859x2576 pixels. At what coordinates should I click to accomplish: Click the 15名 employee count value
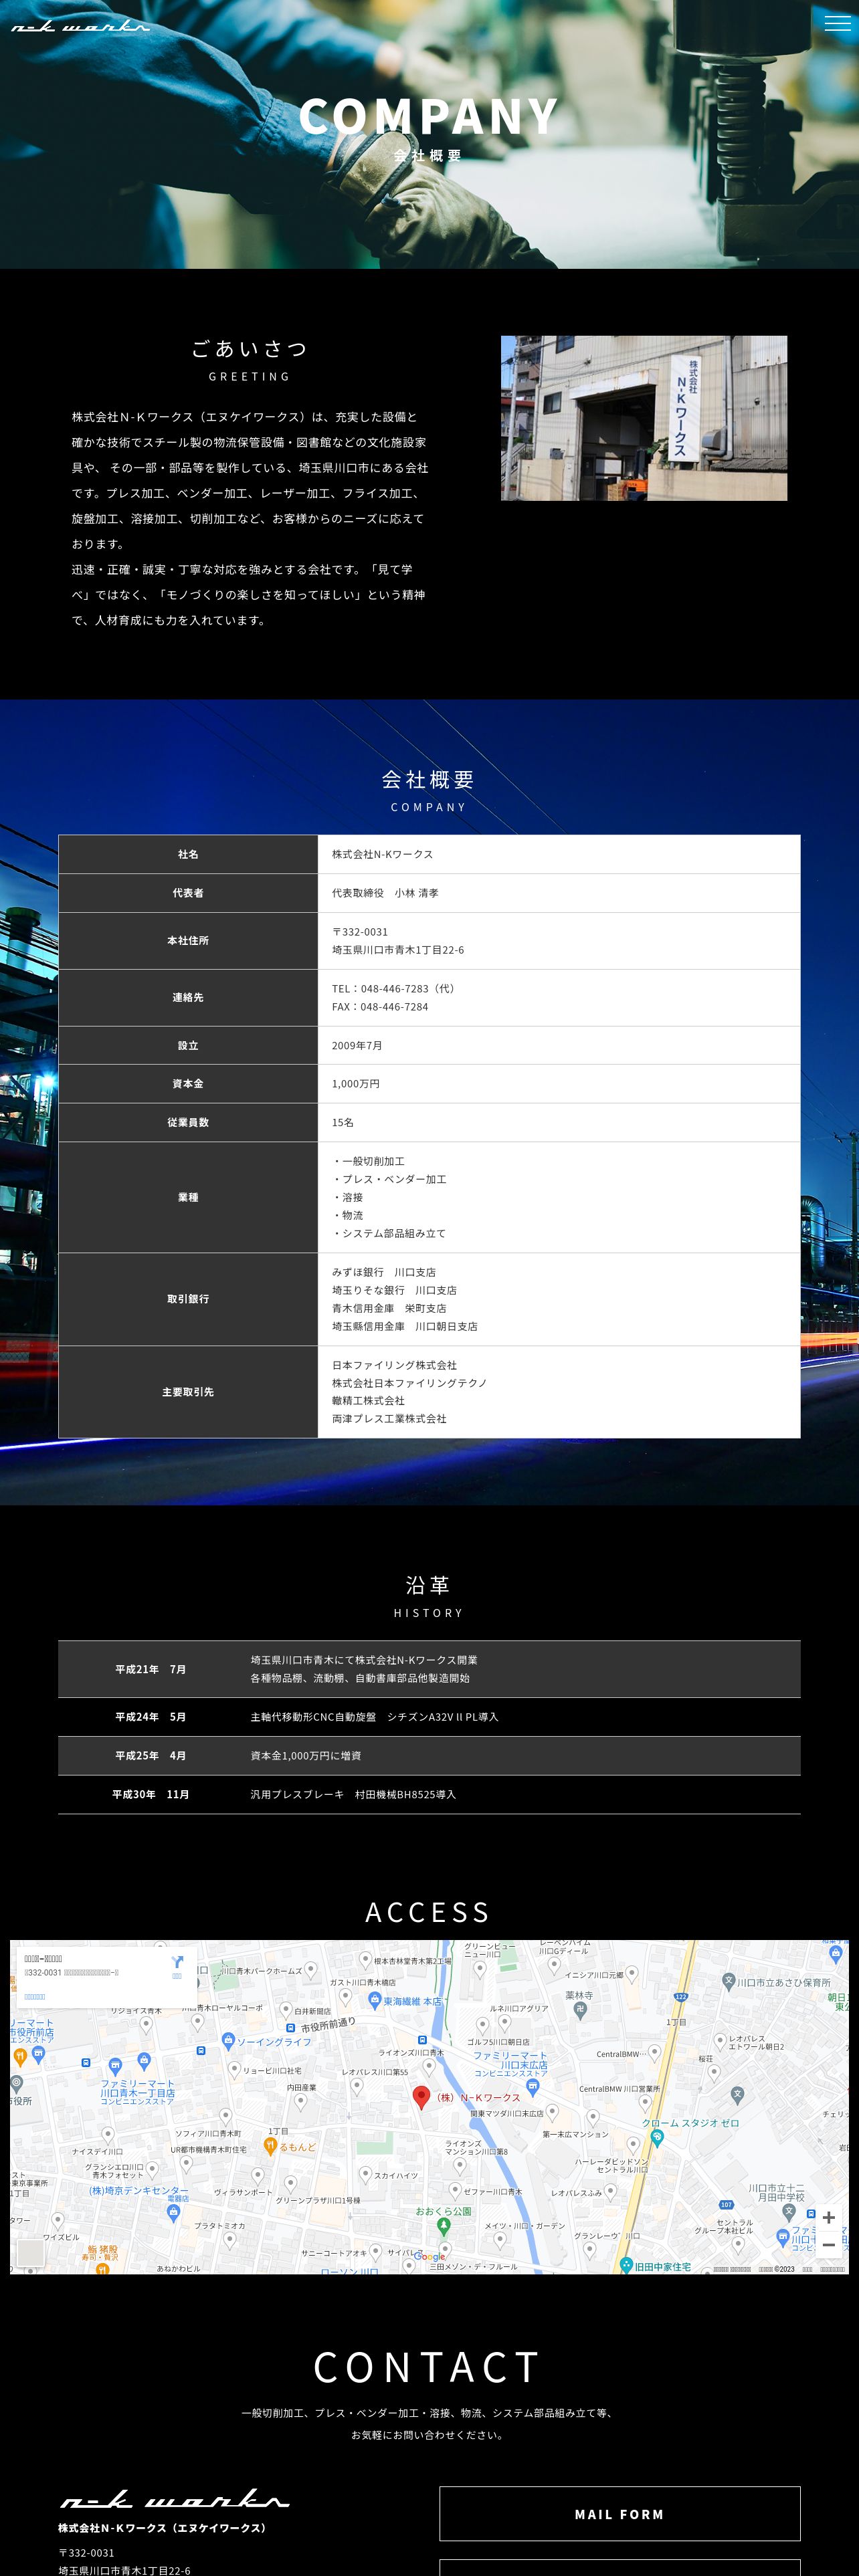coord(343,1123)
